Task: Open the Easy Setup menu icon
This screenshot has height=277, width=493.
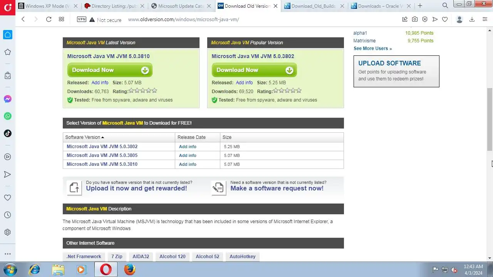Action: 485,19
